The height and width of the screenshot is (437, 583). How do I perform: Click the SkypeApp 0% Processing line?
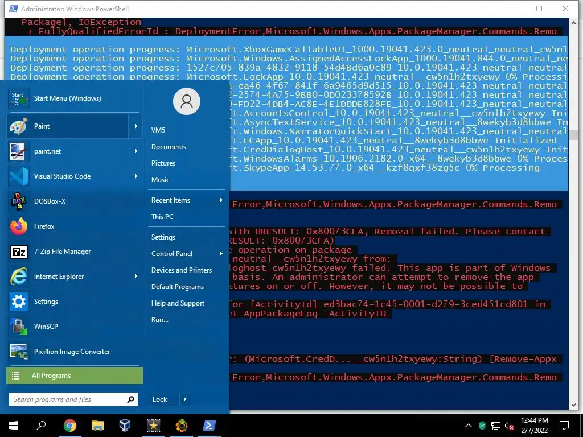coord(384,168)
